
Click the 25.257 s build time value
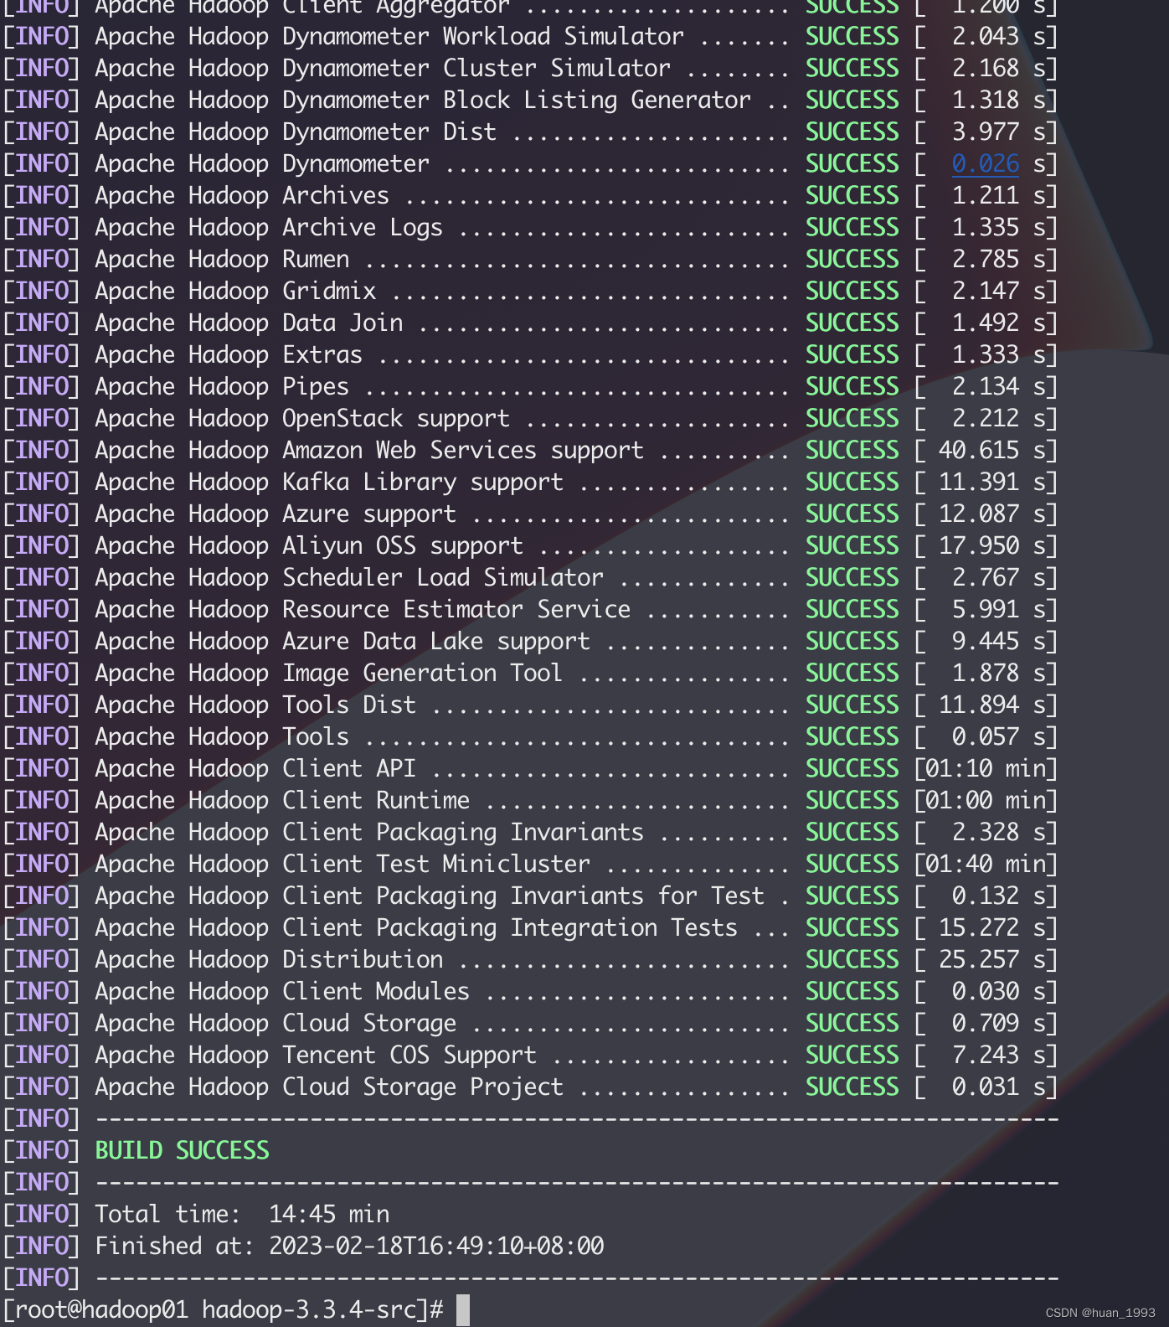click(991, 959)
